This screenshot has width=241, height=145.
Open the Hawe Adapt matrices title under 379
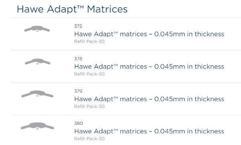click(149, 99)
